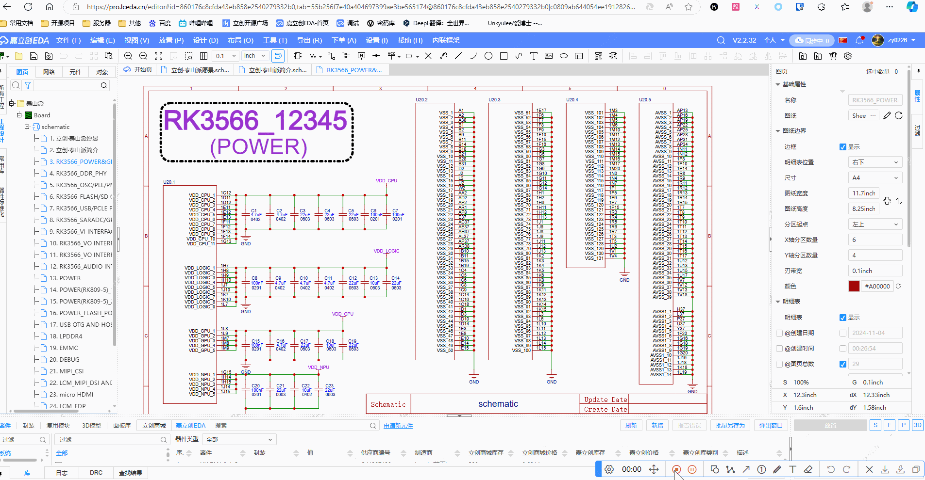Open the 尺寸 A4 size dropdown
The height and width of the screenshot is (480, 925).
click(875, 178)
